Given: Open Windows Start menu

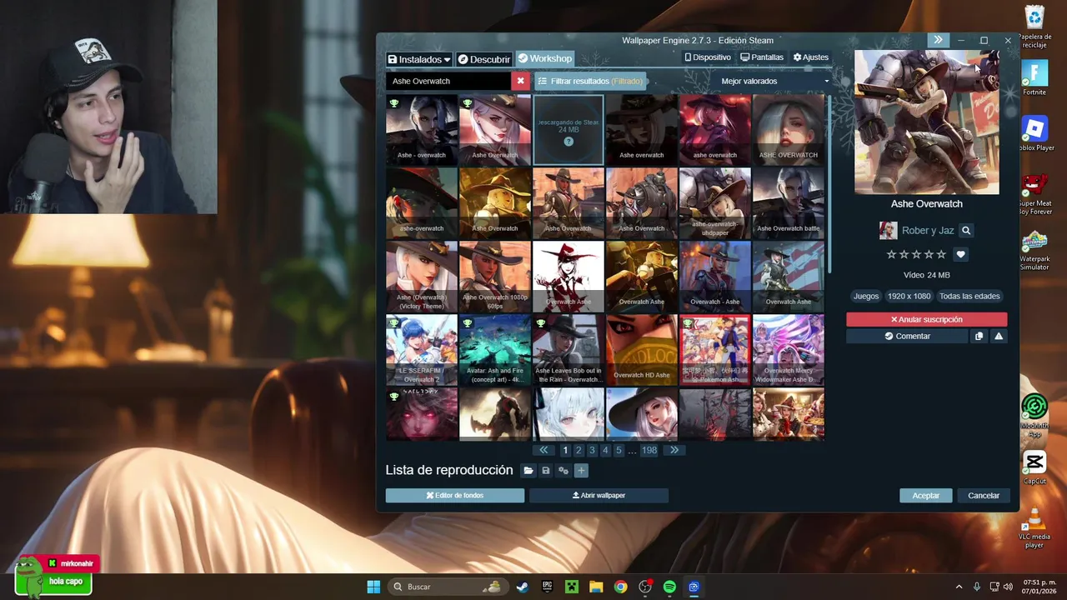Looking at the screenshot, I should [x=373, y=587].
